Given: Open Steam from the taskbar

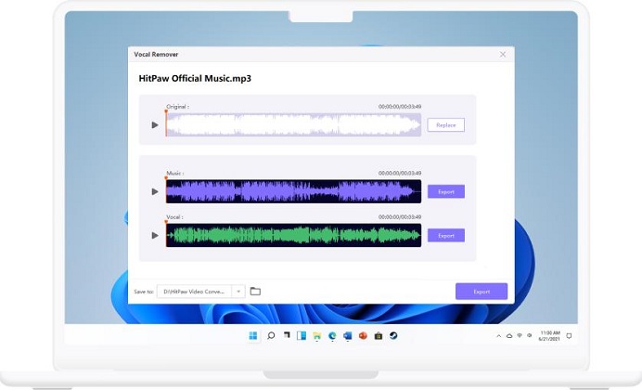Looking at the screenshot, I should click(393, 336).
